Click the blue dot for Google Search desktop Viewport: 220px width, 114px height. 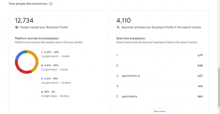pos(42,79)
